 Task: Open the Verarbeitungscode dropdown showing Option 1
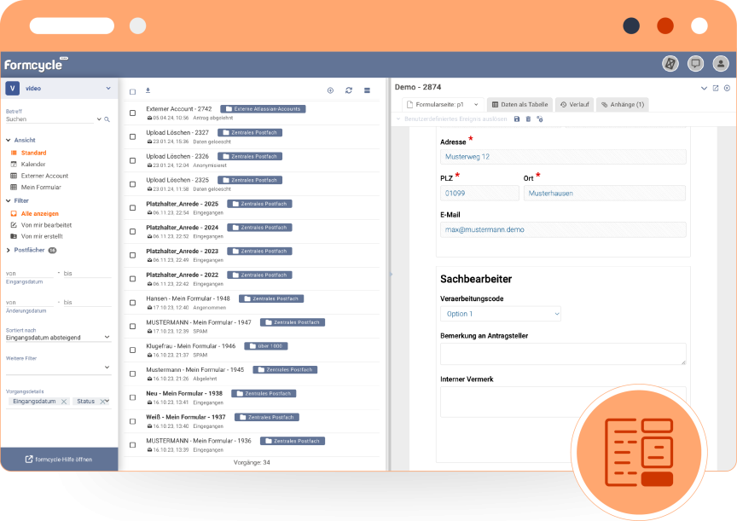pyautogui.click(x=500, y=314)
